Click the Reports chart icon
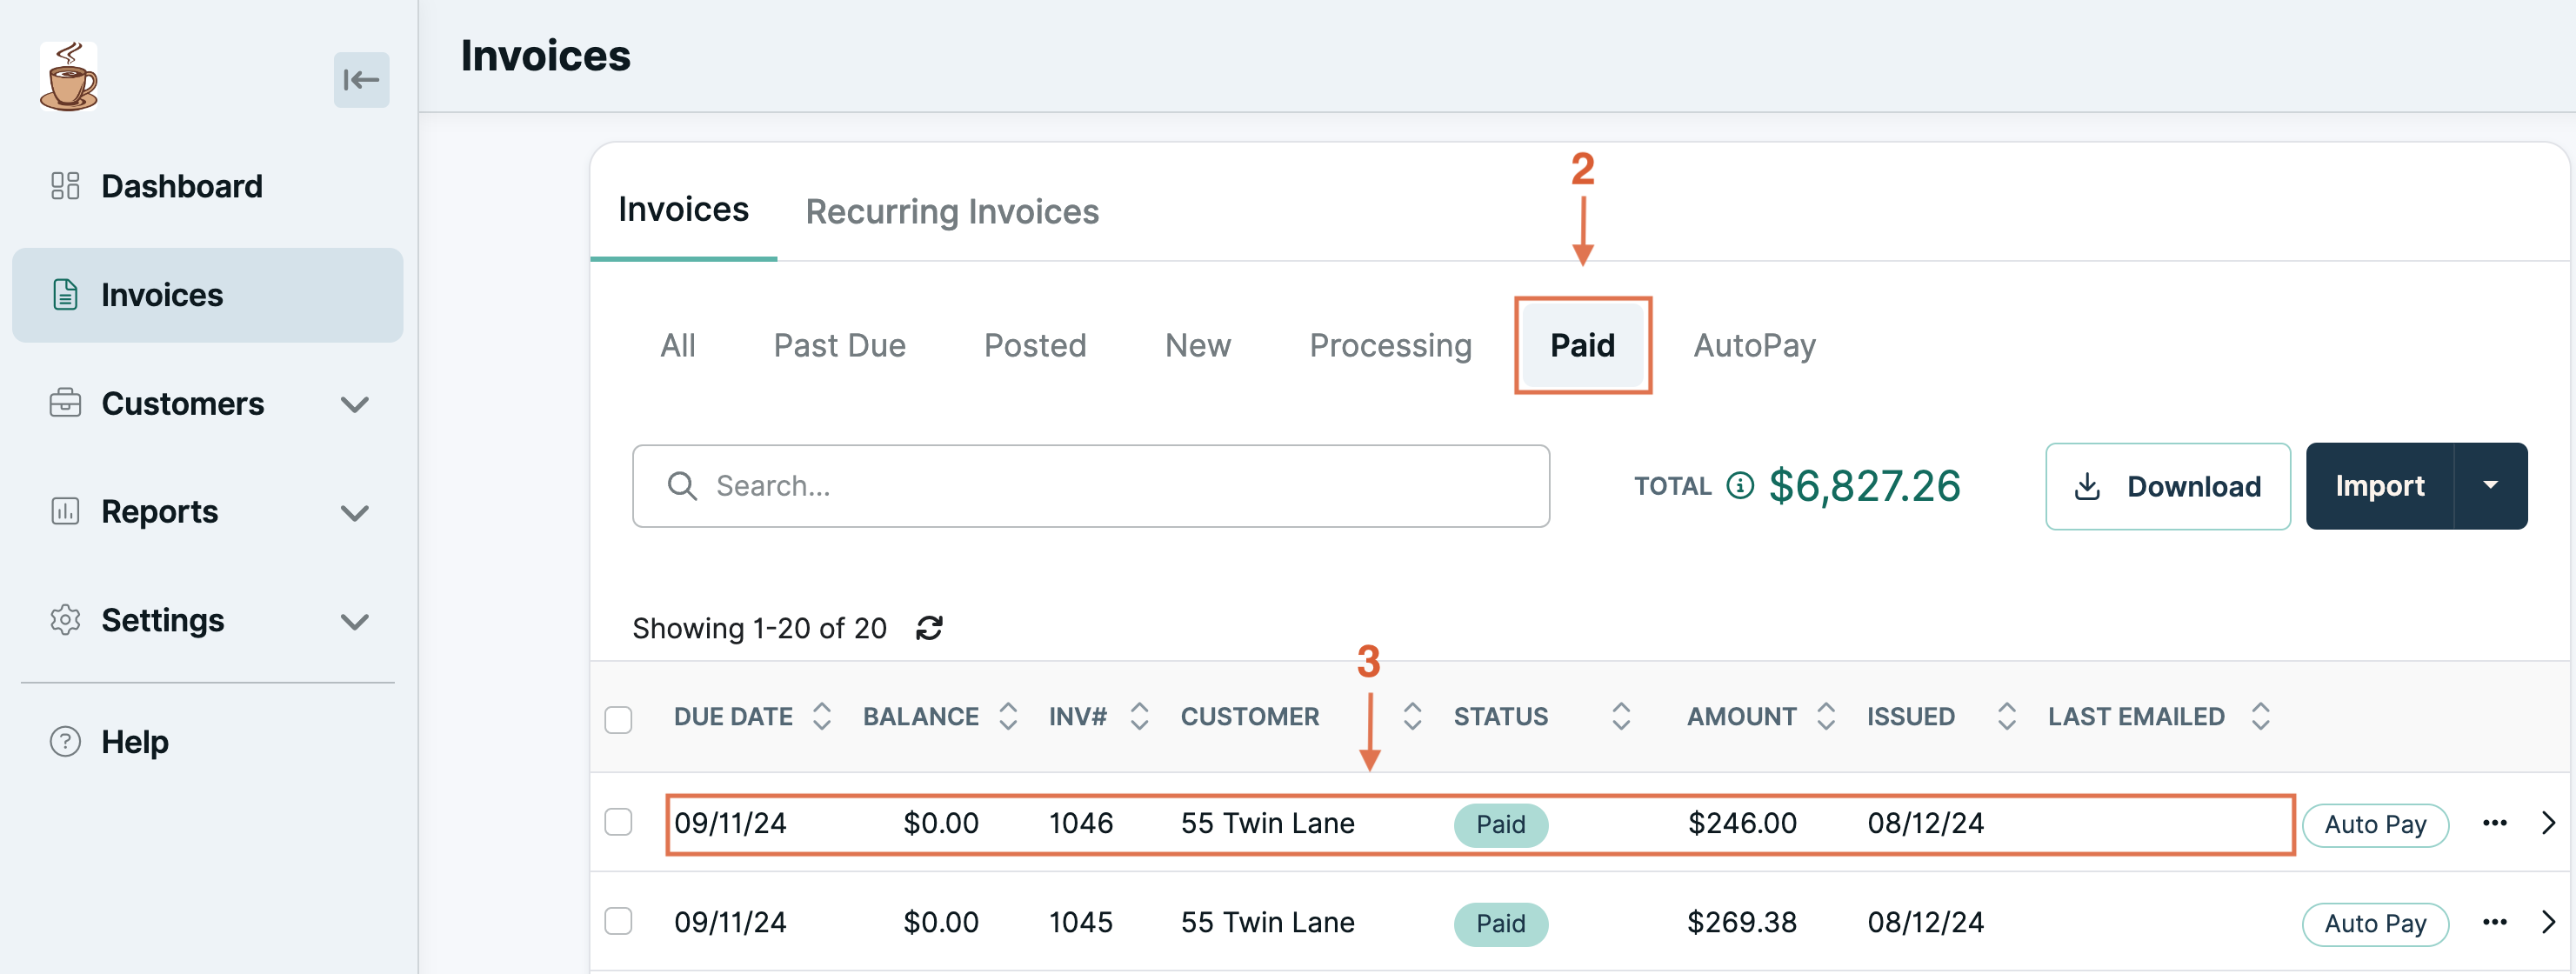 click(66, 512)
